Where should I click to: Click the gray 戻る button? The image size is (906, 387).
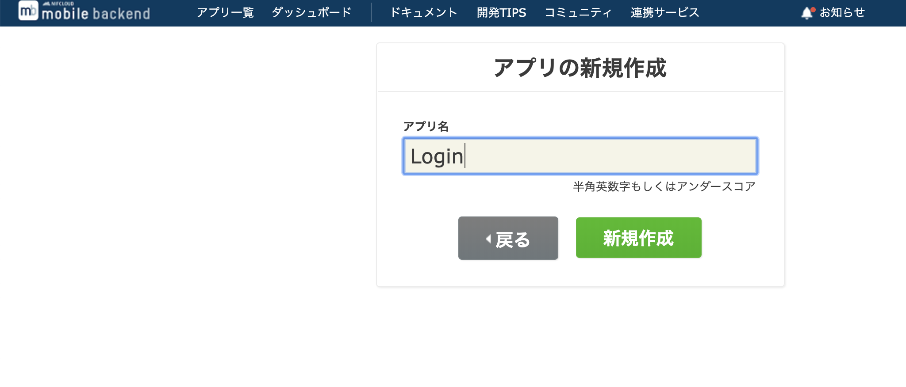(x=508, y=239)
